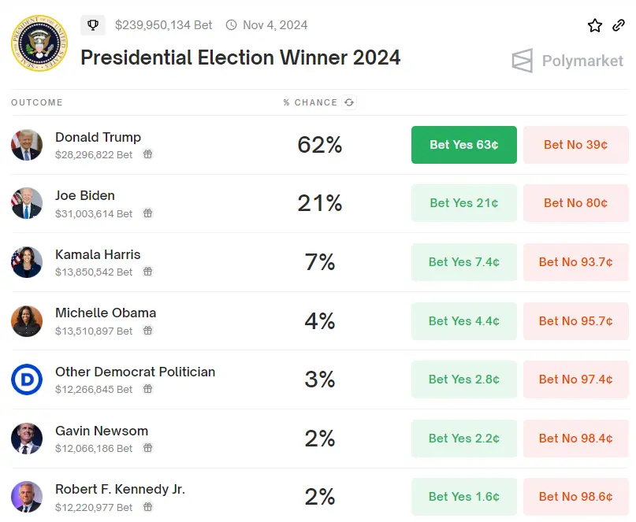Image resolution: width=636 pixels, height=522 pixels.
Task: Click the trophy icon badge
Action: point(93,25)
